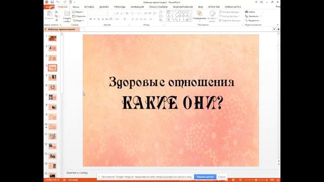Select the rectangle shape in shapes gallery

[x=180, y=12]
